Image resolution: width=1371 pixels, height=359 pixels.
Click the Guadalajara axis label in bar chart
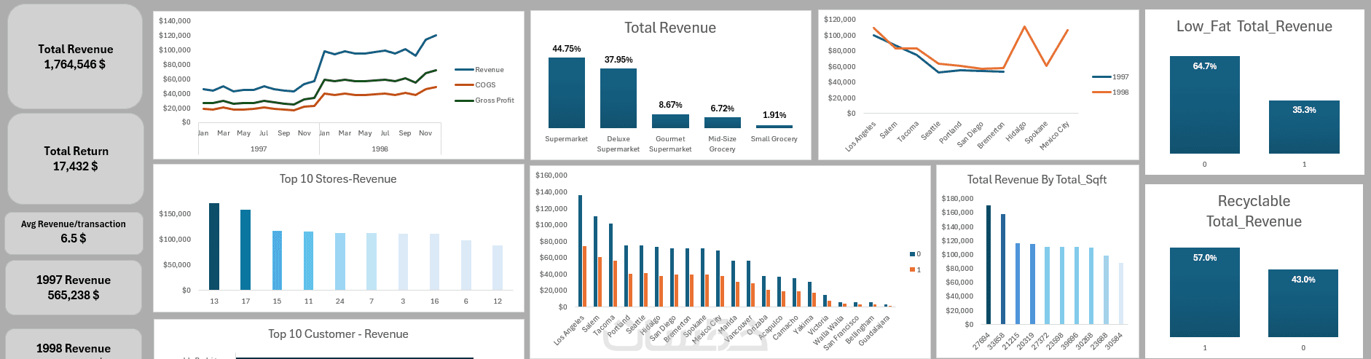pyautogui.click(x=875, y=330)
